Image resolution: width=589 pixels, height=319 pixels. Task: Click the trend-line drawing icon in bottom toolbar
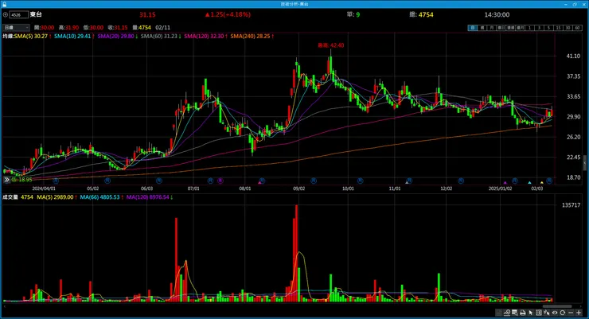(x=507, y=313)
